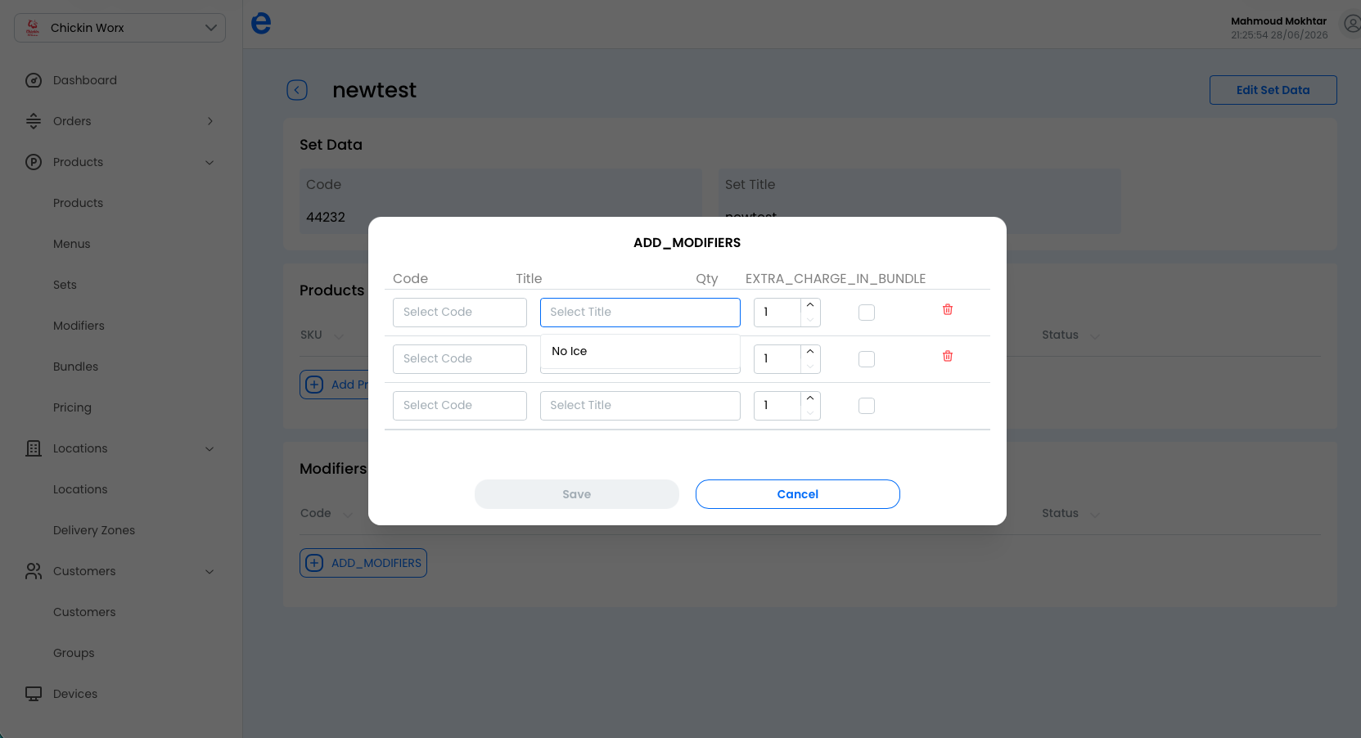Cancel the ADD_MODIFIERS dialog
The image size is (1361, 738).
798,494
